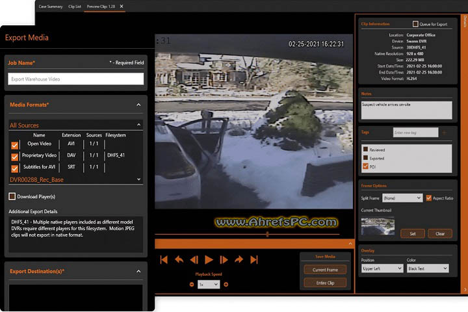Click the timeline position marker
Image resolution: width=468 pixels, height=312 pixels.
coord(267,235)
